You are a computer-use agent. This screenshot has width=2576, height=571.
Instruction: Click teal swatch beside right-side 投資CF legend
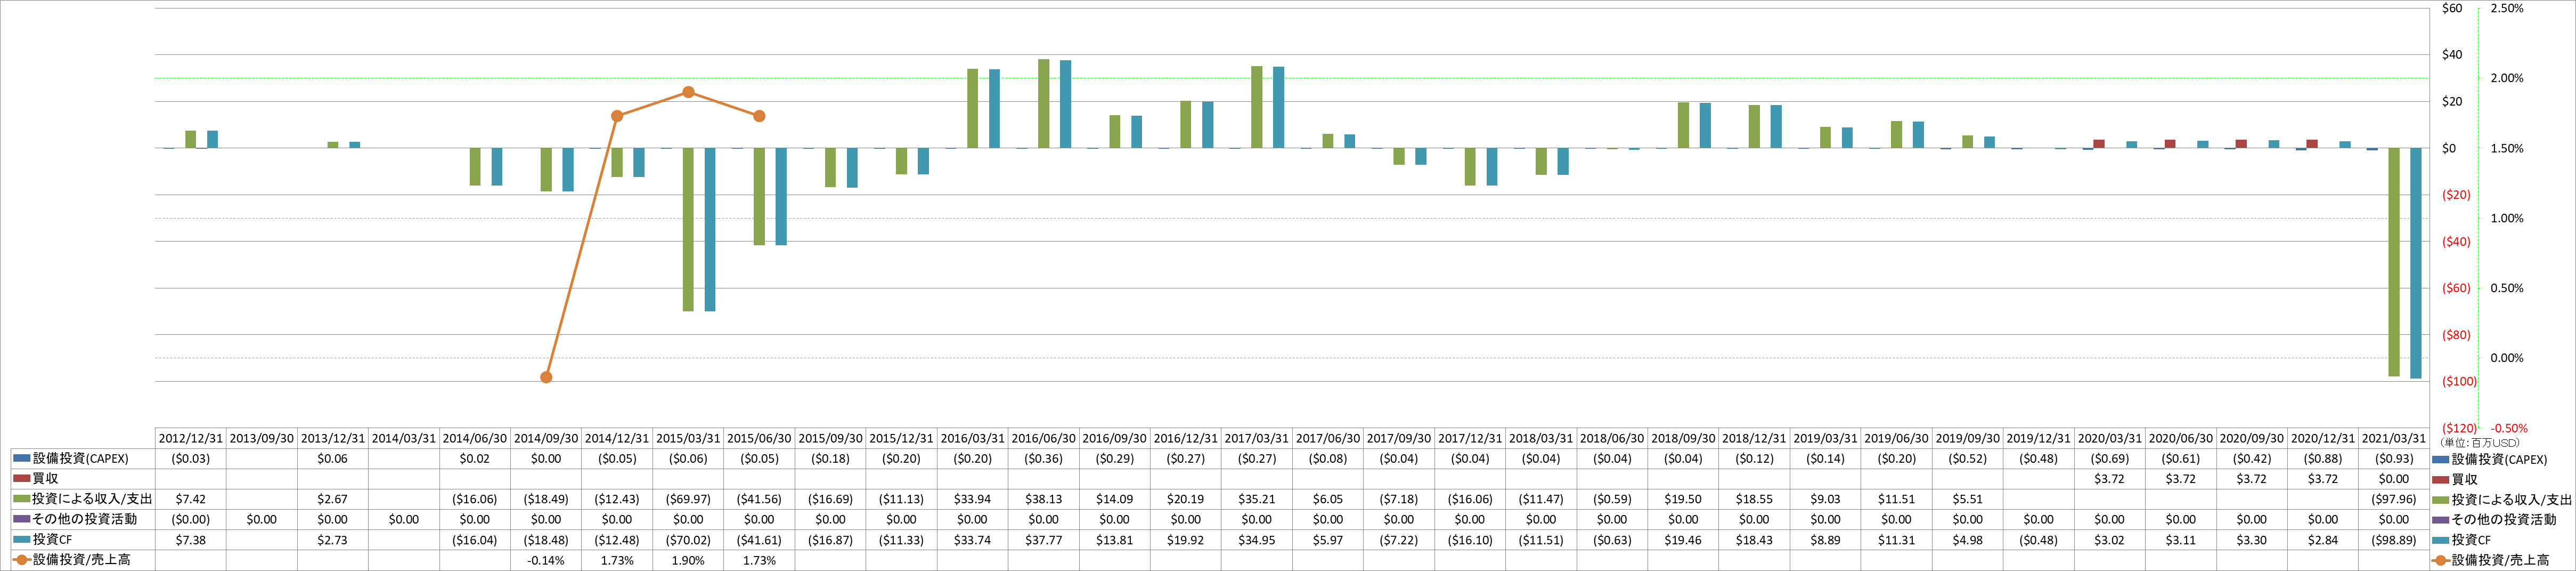[2442, 540]
